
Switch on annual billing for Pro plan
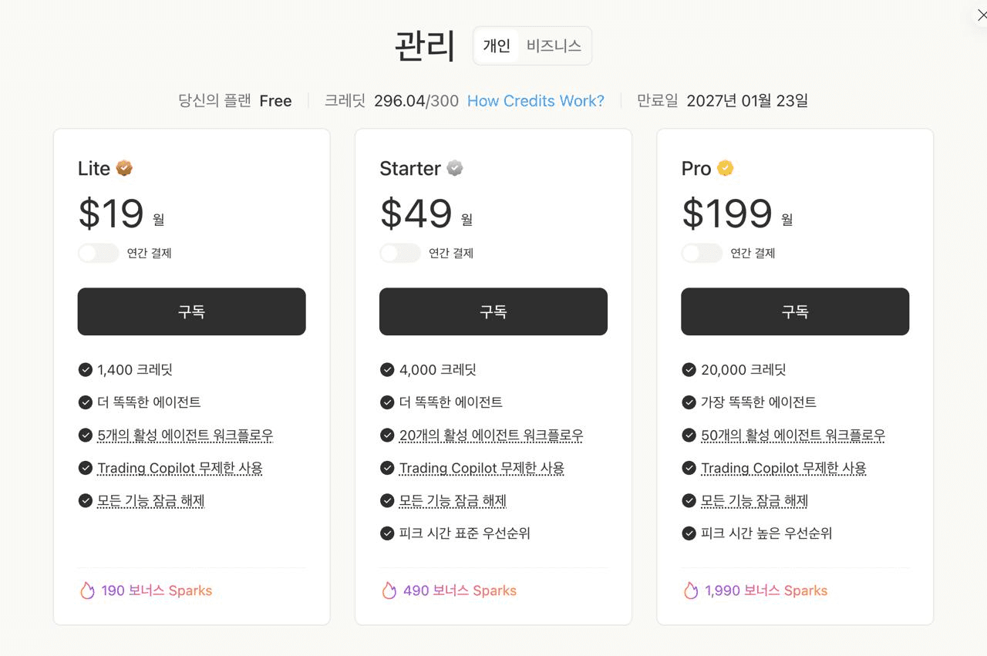point(702,253)
